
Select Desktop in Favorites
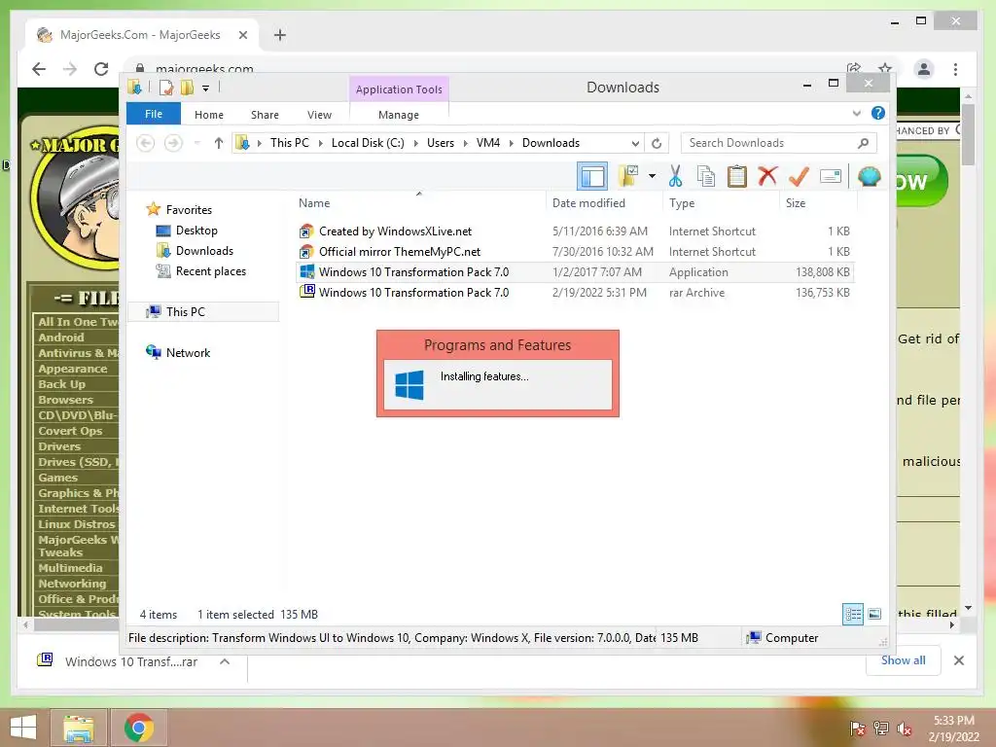pos(196,231)
